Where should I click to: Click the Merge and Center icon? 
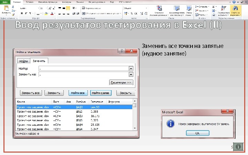click(83, 13)
